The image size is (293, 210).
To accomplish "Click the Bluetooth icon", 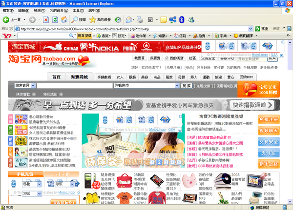I will [x=182, y=19].
